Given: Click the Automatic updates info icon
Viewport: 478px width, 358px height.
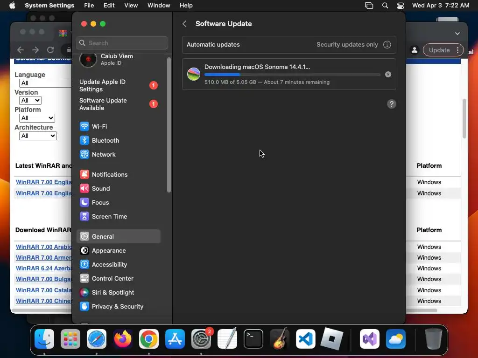Looking at the screenshot, I should (387, 44).
